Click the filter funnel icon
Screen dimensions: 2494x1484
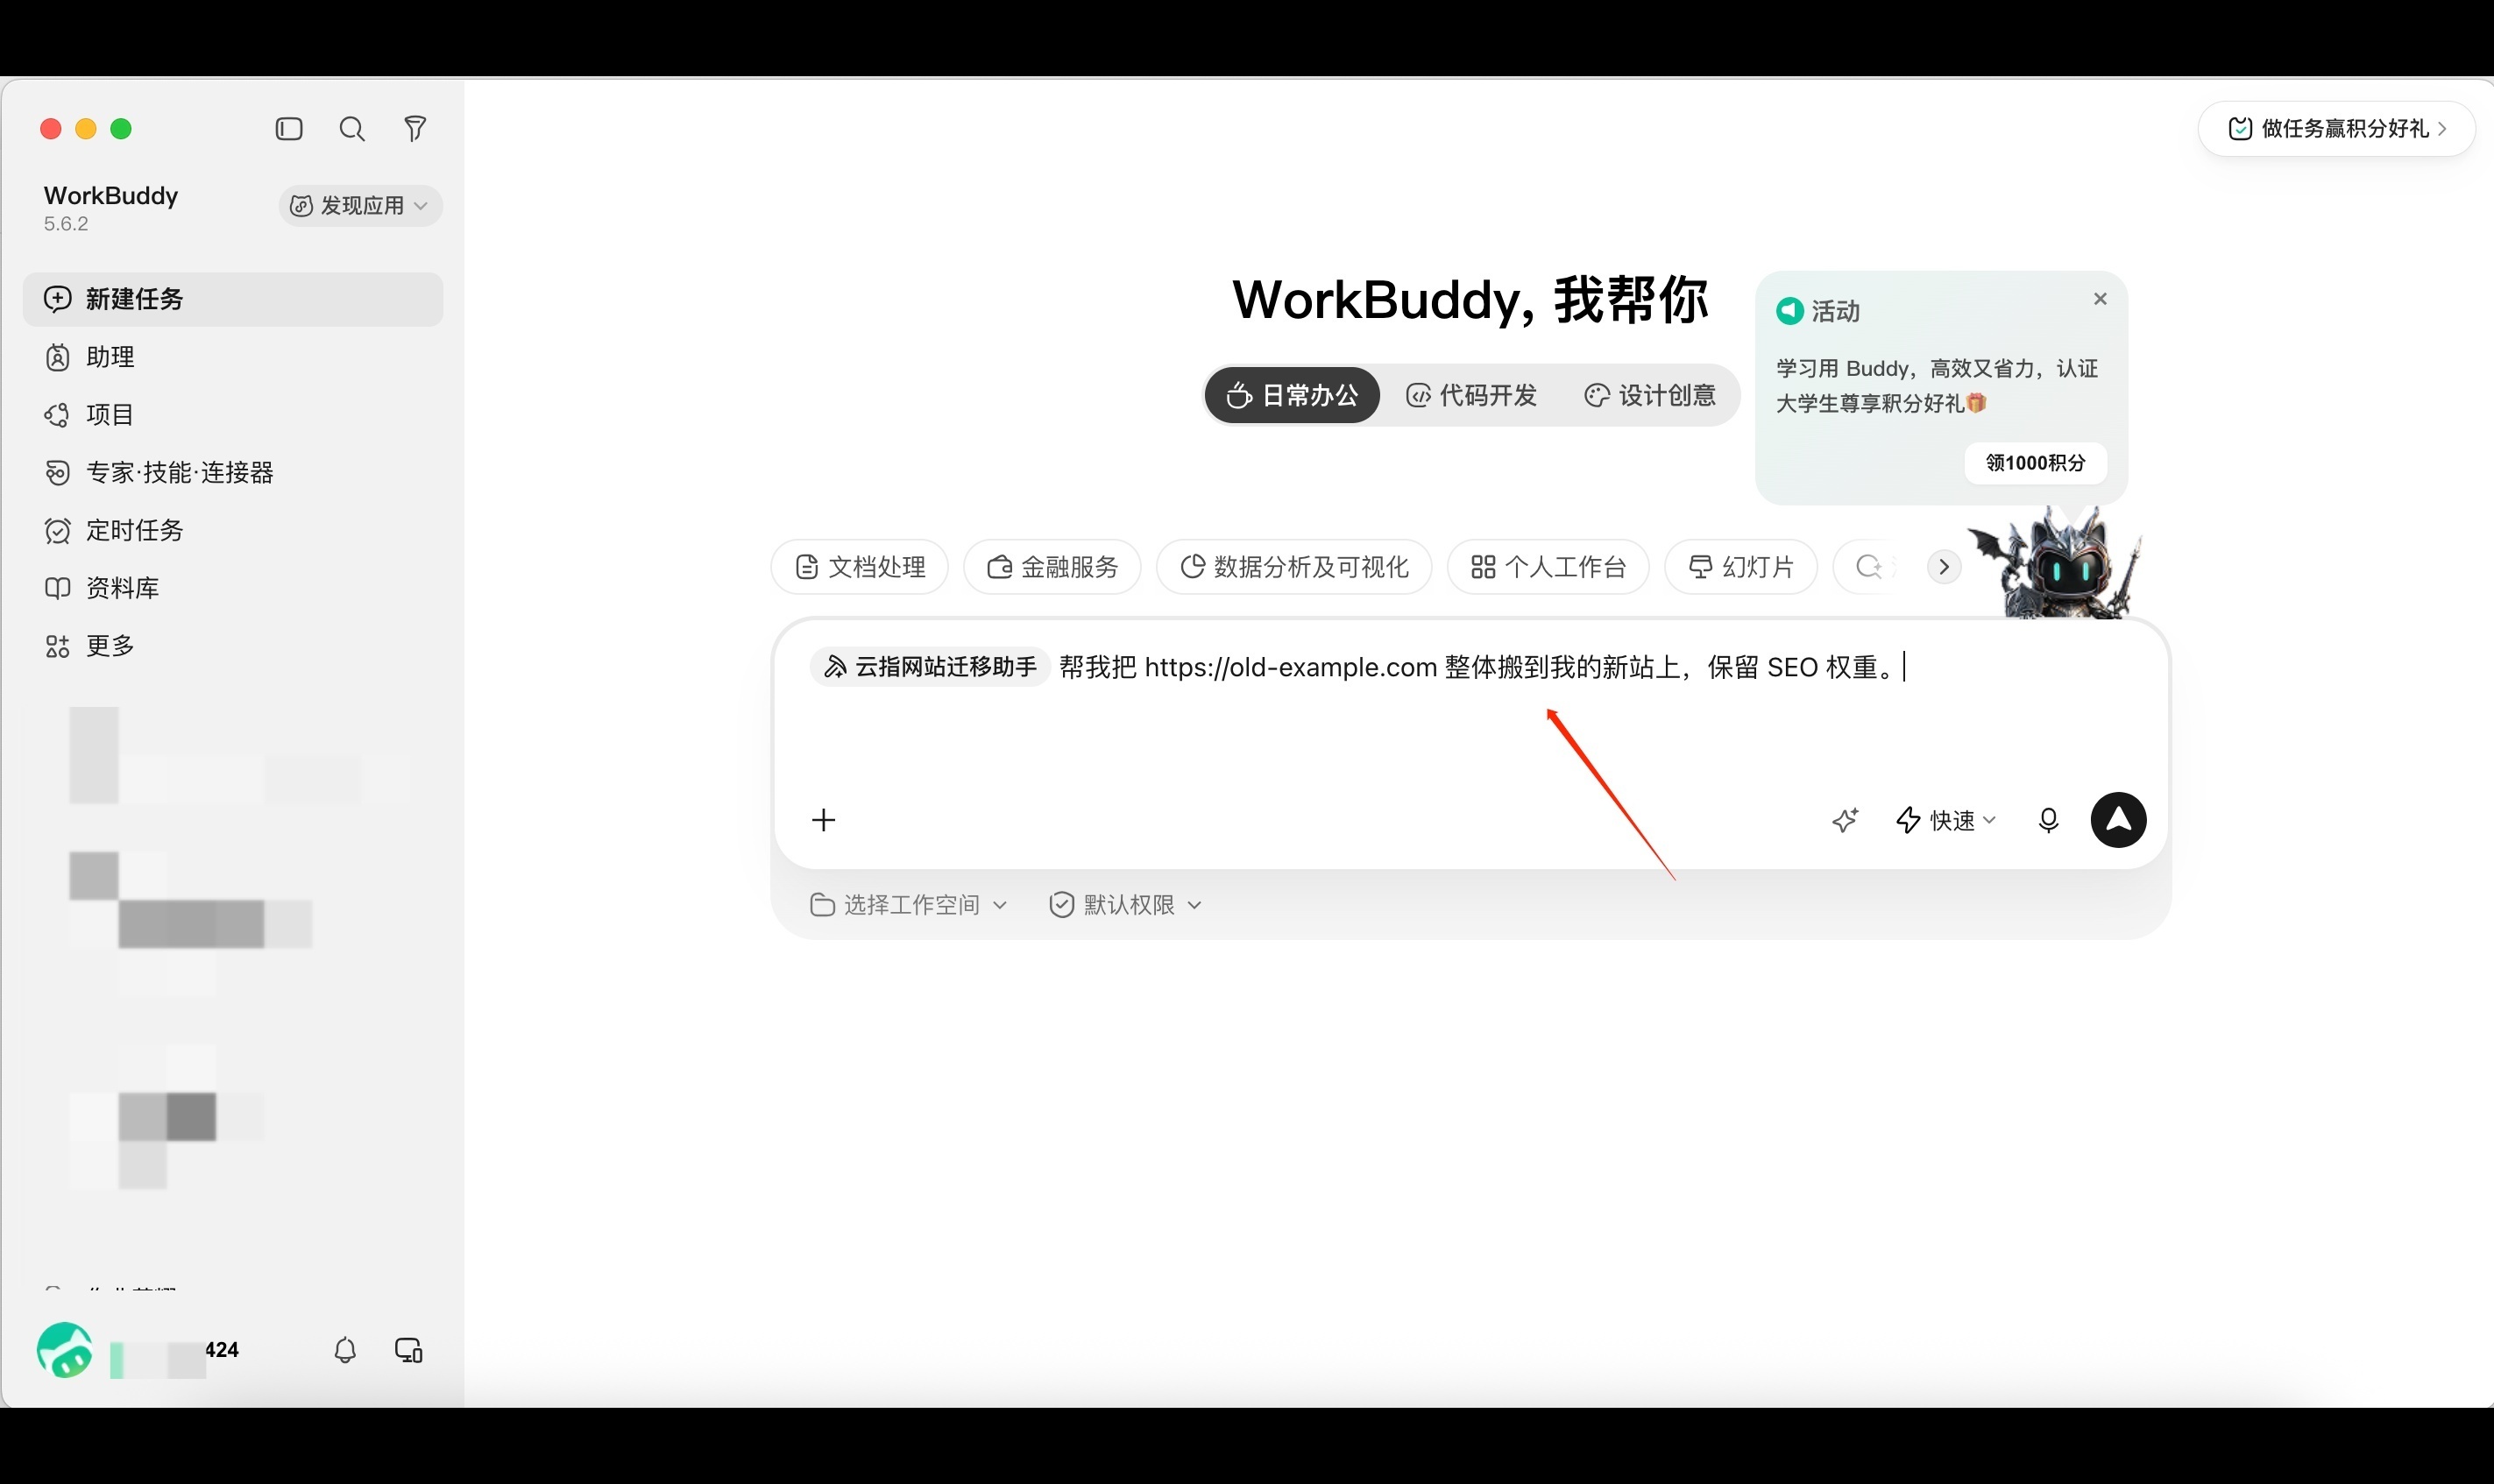415,129
